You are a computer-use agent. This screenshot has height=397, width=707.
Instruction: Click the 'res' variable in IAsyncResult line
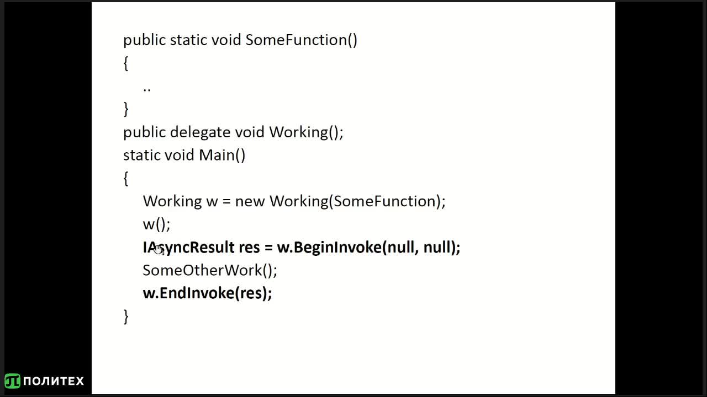[x=249, y=248]
